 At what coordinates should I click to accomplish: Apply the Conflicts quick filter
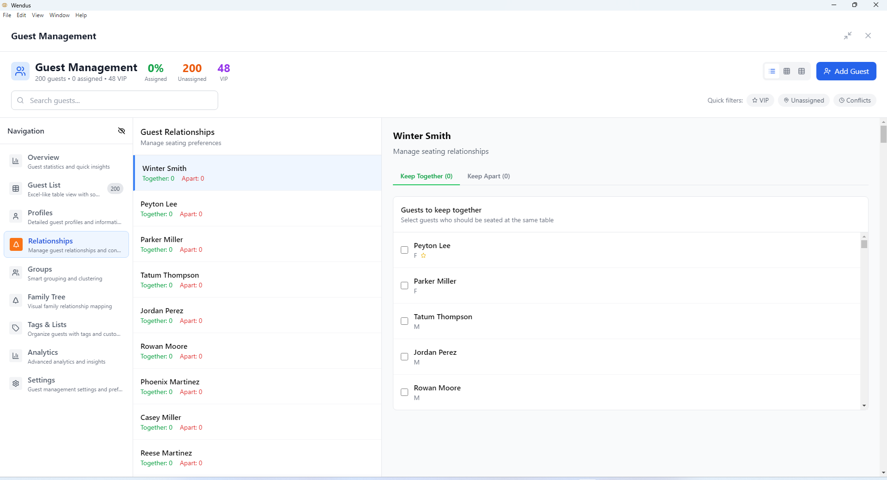tap(855, 100)
